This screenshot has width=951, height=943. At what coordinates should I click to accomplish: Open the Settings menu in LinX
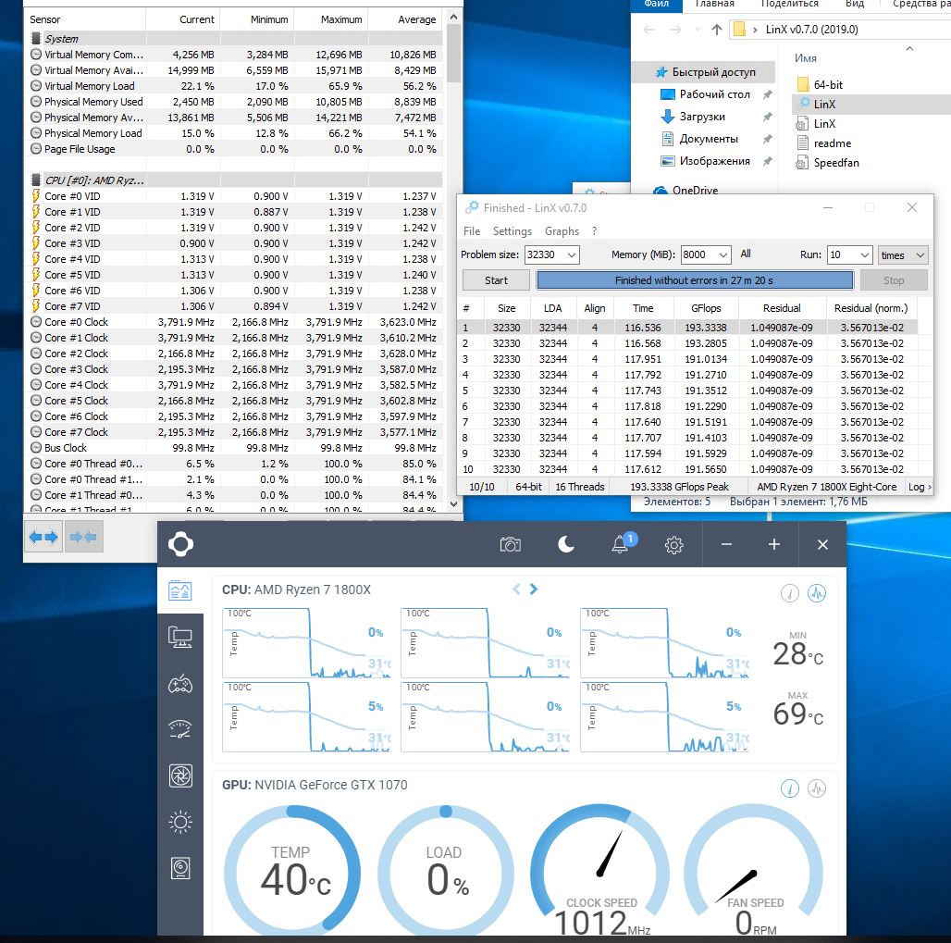point(512,231)
